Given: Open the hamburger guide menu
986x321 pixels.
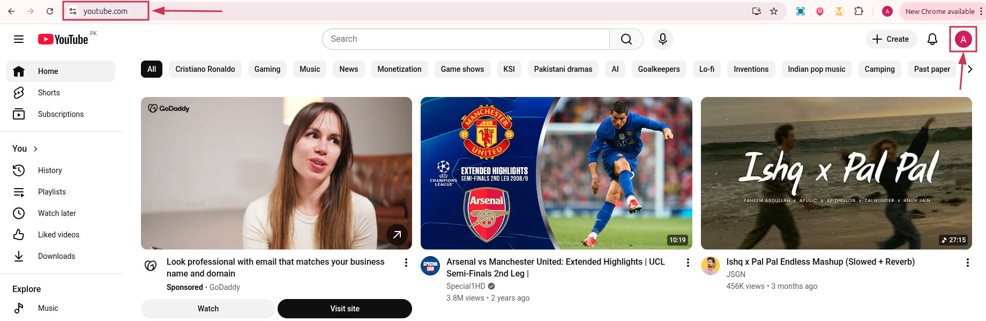Looking at the screenshot, I should 19,39.
